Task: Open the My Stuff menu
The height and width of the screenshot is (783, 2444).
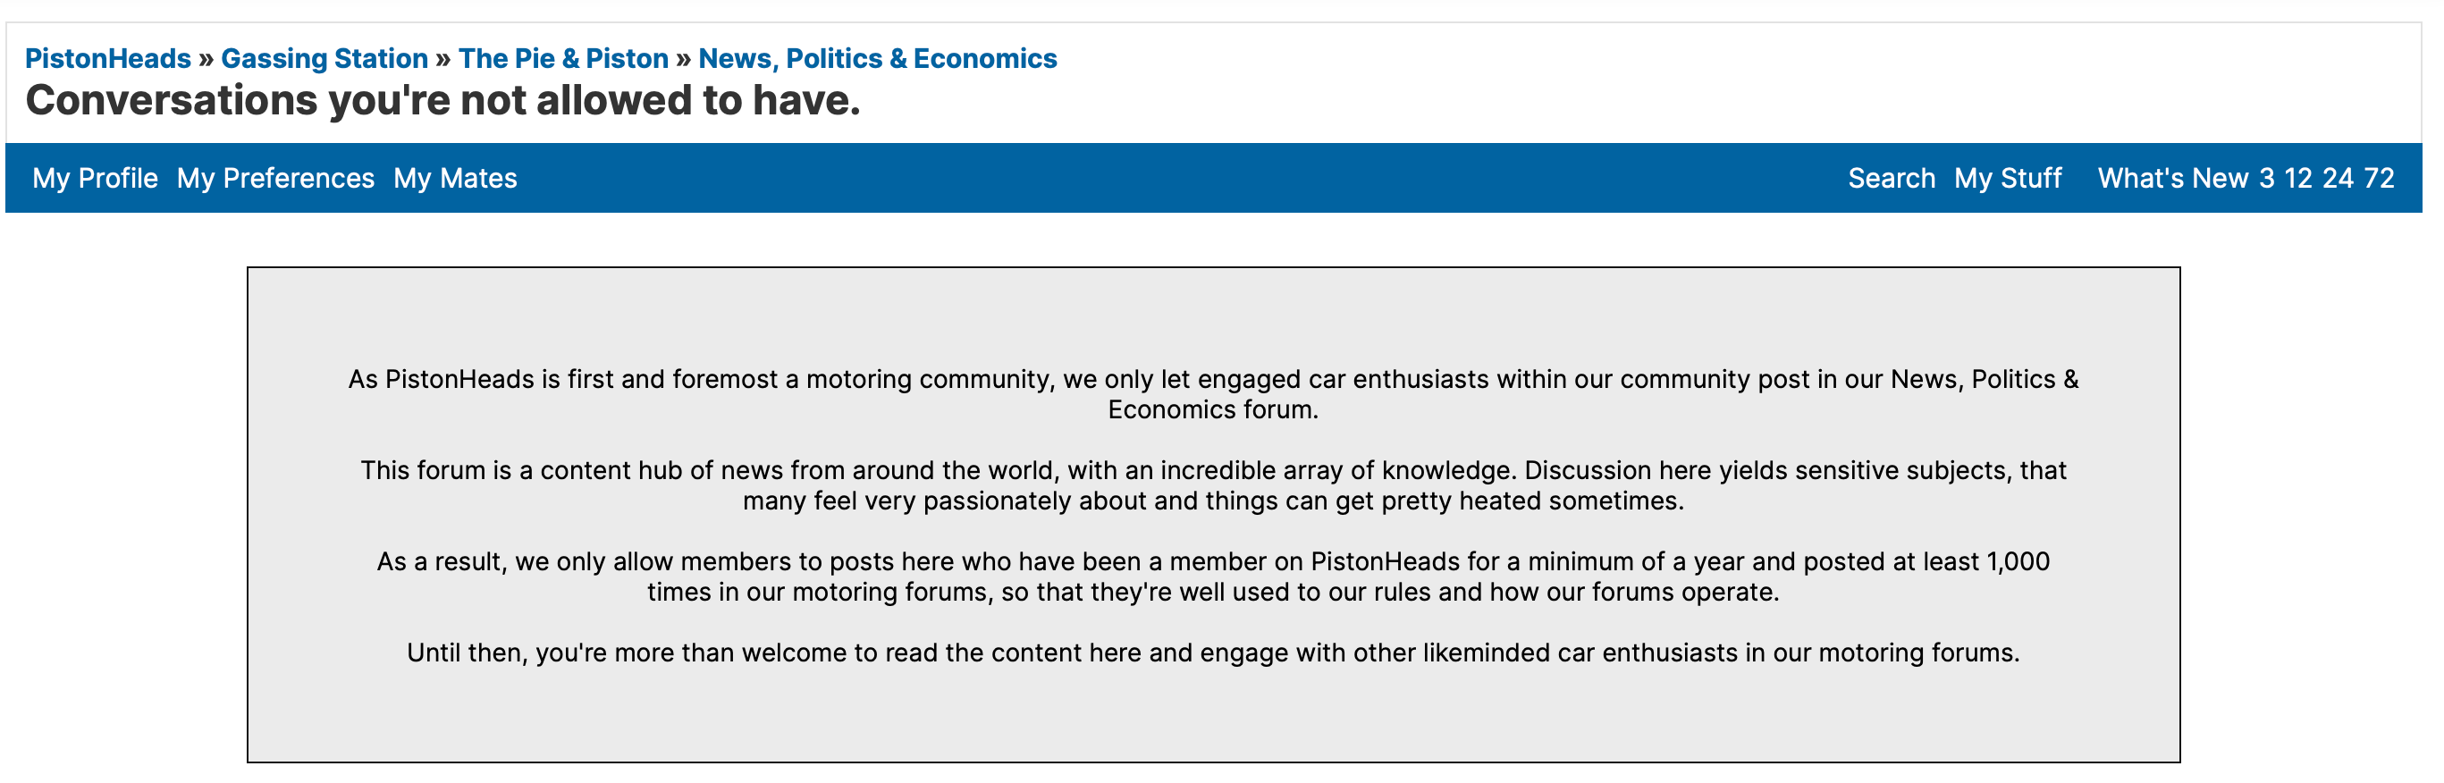Action: 2008,179
